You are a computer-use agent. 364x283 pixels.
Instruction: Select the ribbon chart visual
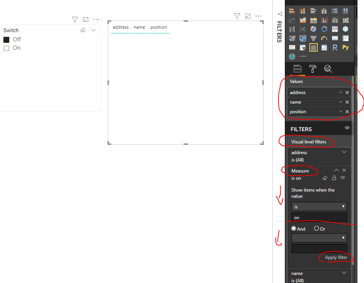coord(345,20)
